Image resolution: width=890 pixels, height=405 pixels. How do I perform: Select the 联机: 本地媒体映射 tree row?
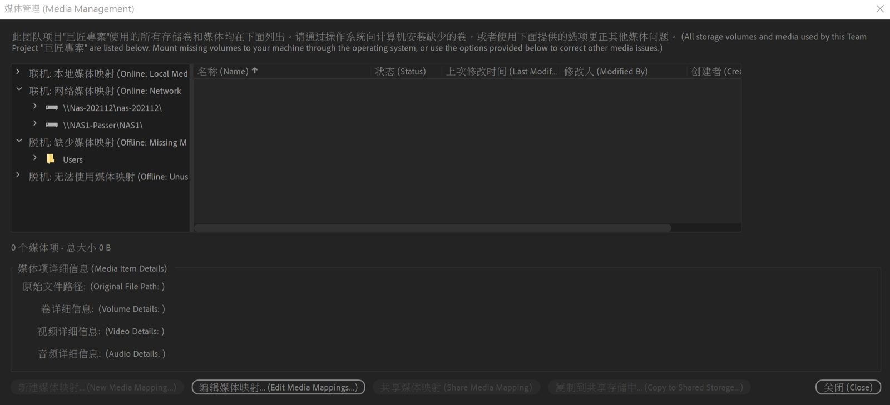[x=101, y=73]
